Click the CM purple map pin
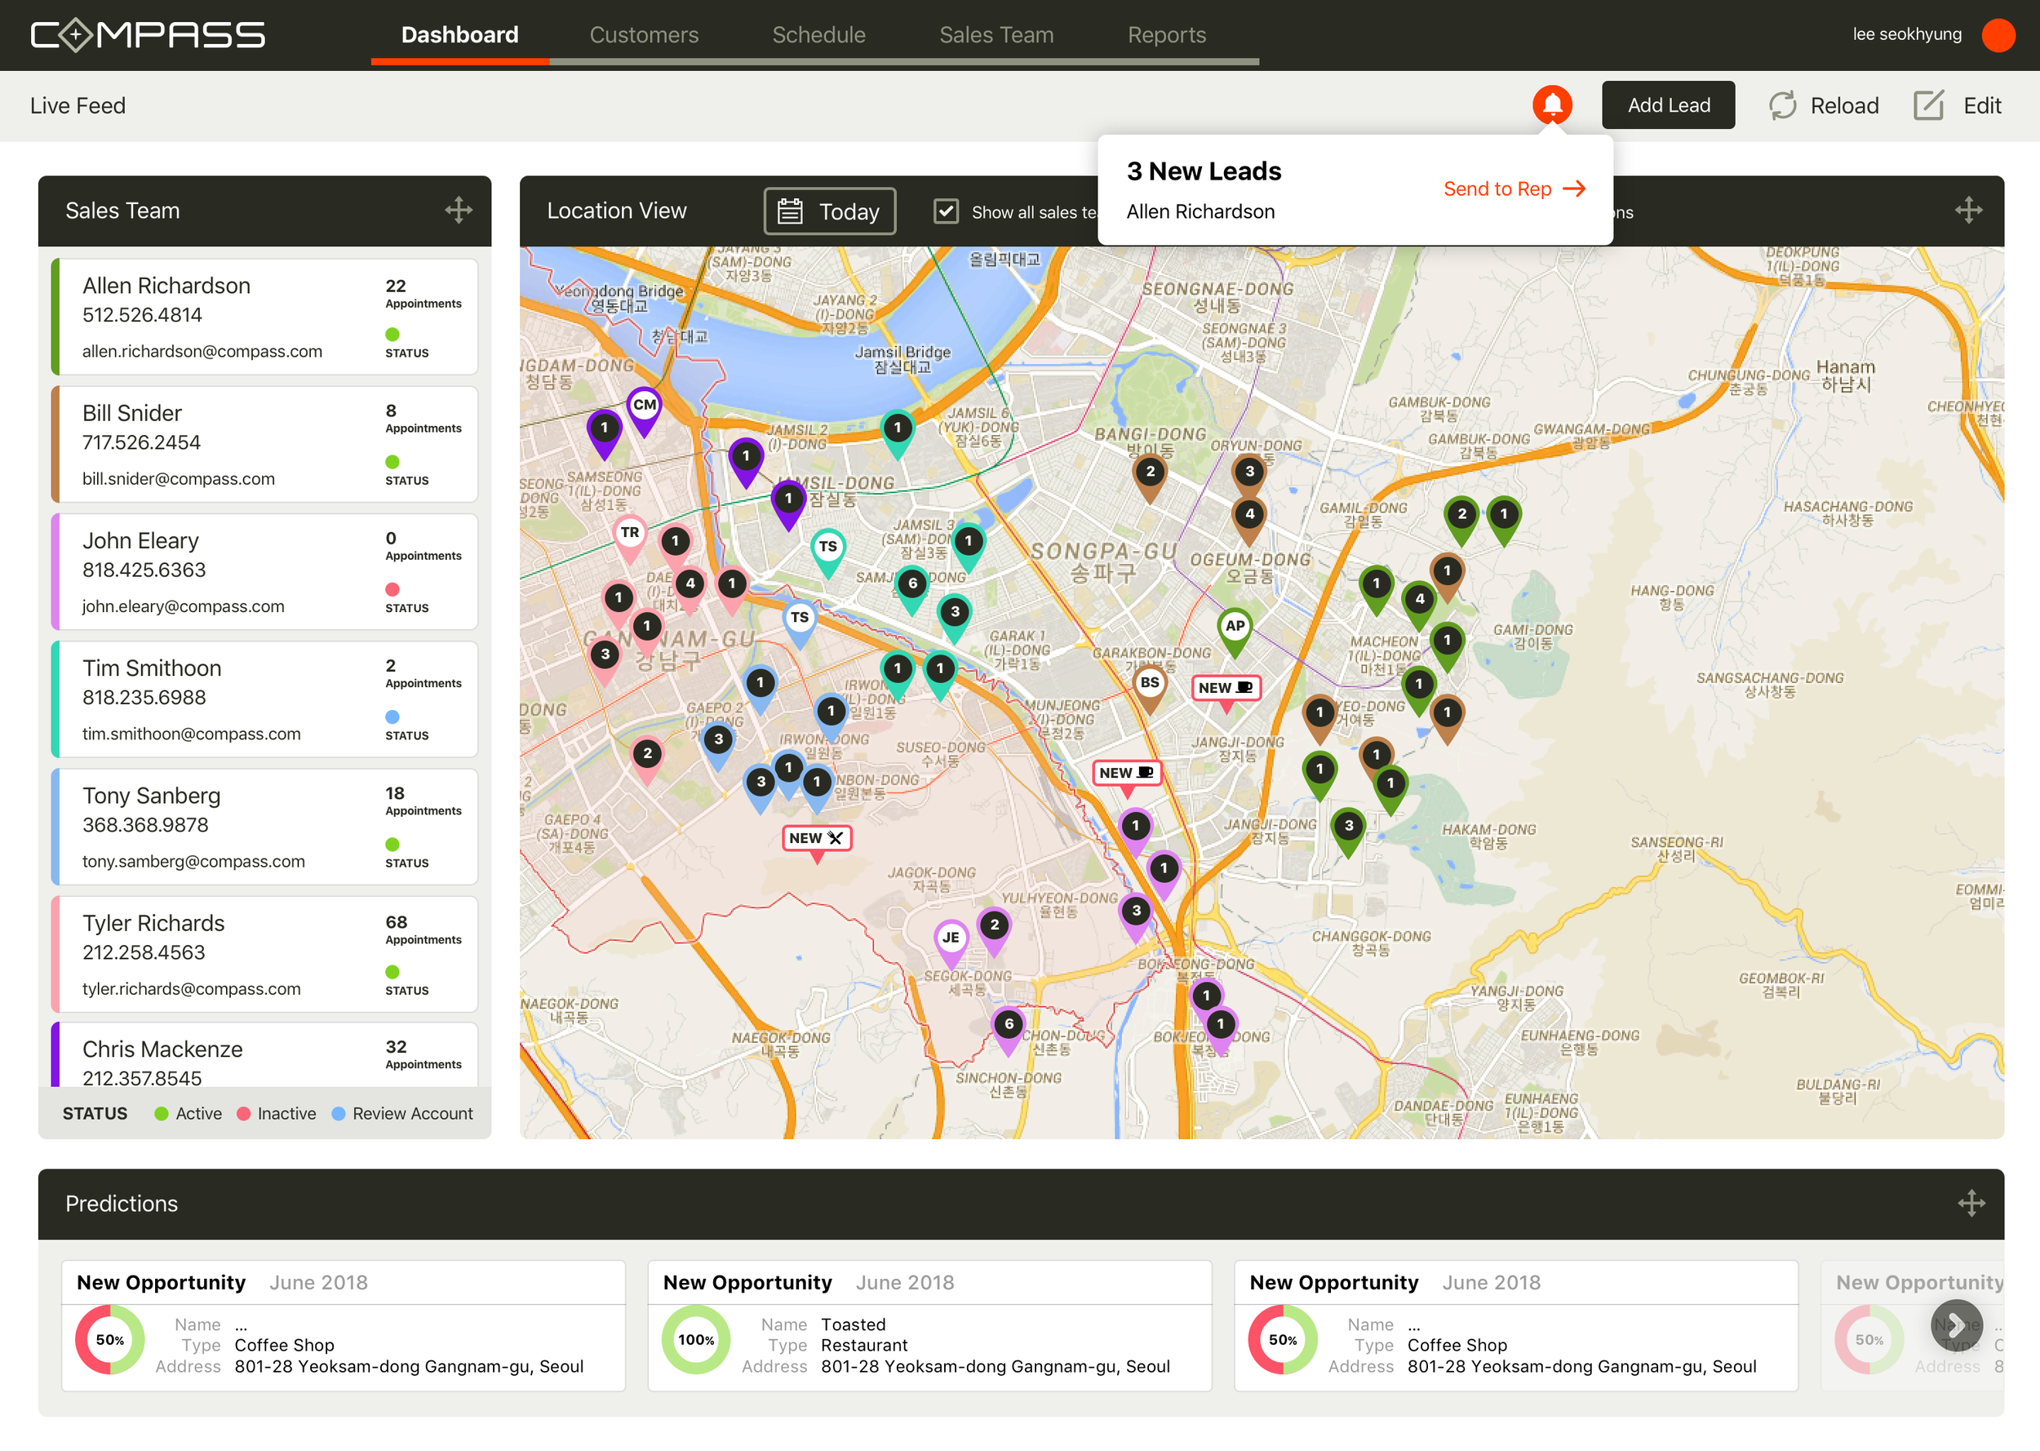This screenshot has height=1451, width=2040. pyautogui.click(x=644, y=406)
